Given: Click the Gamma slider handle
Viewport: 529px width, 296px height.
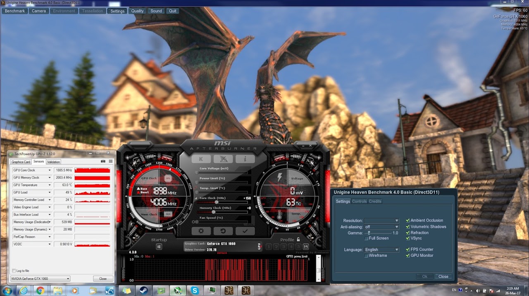Looking at the screenshot, I should click(369, 233).
